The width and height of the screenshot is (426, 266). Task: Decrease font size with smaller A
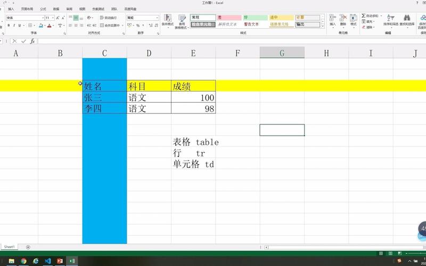pos(63,18)
